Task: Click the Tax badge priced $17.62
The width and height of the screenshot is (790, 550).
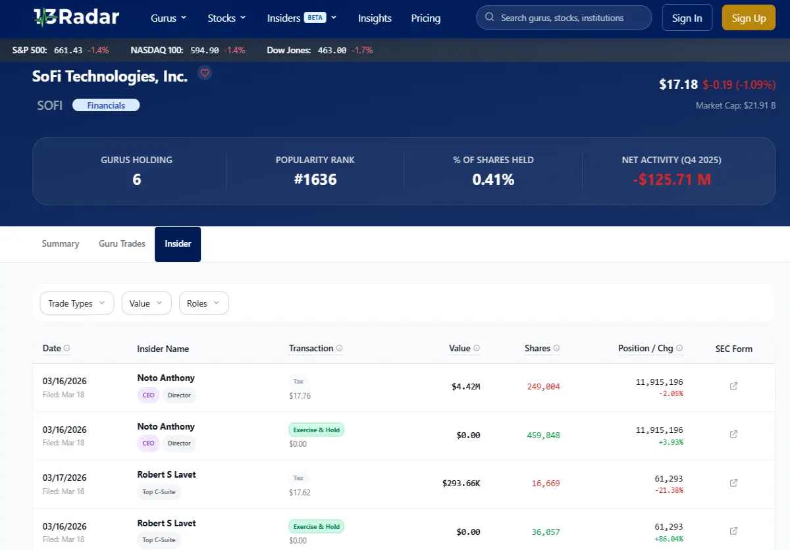Action: point(298,478)
